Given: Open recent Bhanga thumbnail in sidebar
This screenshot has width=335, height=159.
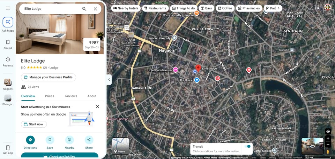Looking at the screenshot, I should [8, 98].
